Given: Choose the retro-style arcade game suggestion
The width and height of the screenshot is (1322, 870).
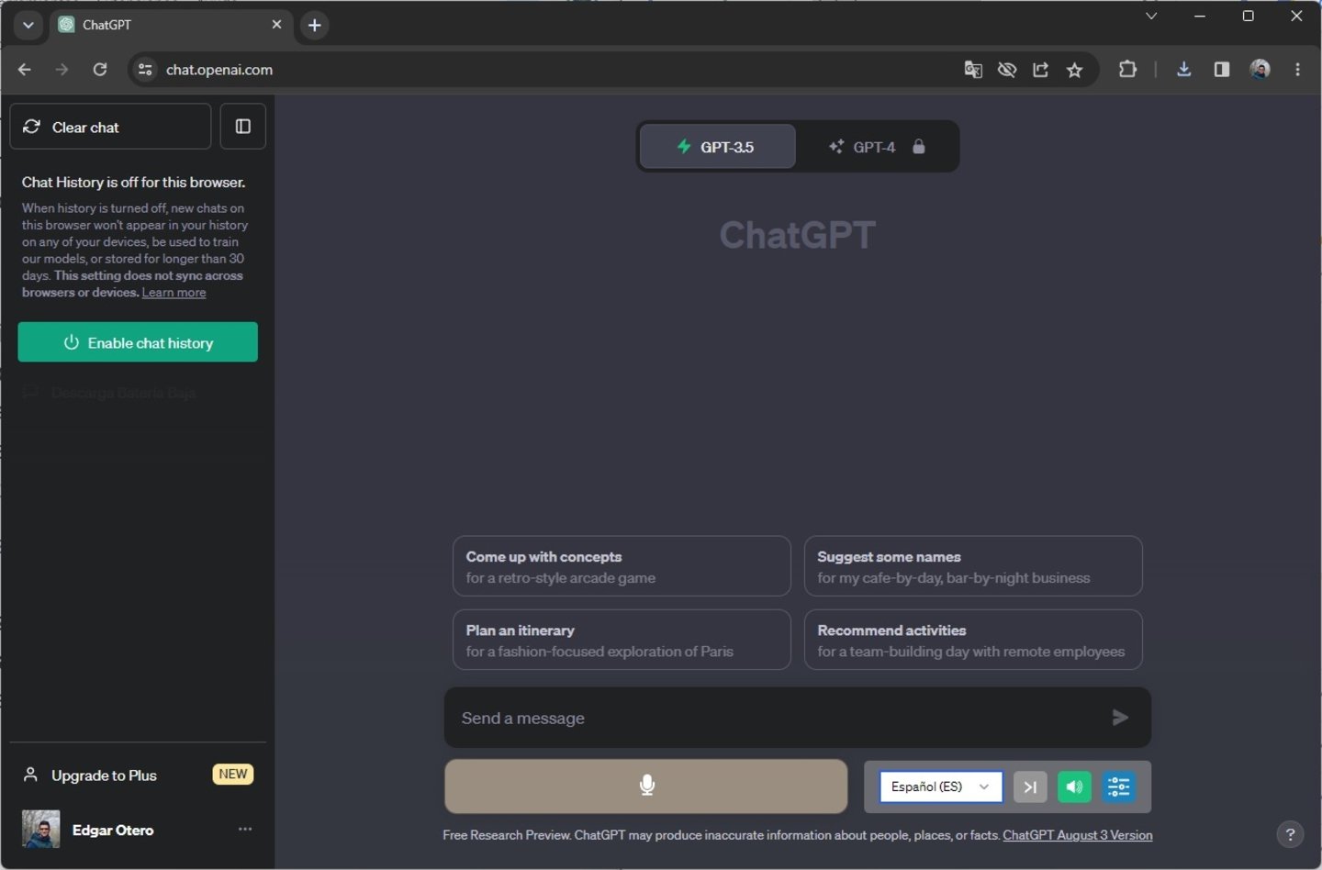Looking at the screenshot, I should [622, 567].
